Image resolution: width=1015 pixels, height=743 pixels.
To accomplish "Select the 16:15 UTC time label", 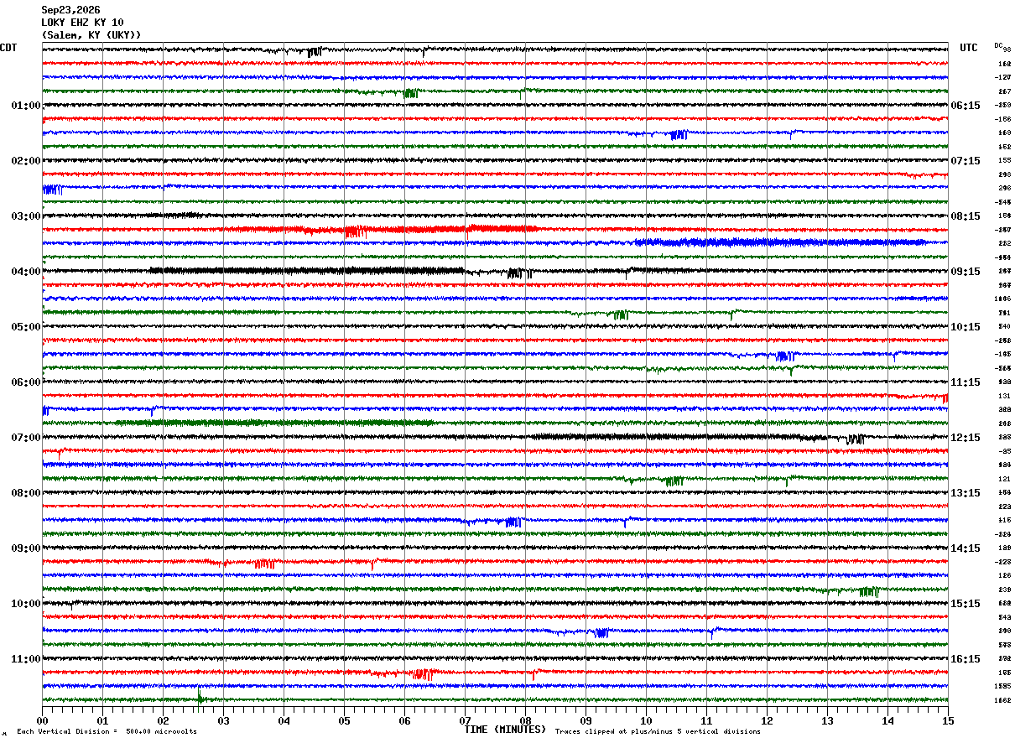I will [x=966, y=659].
